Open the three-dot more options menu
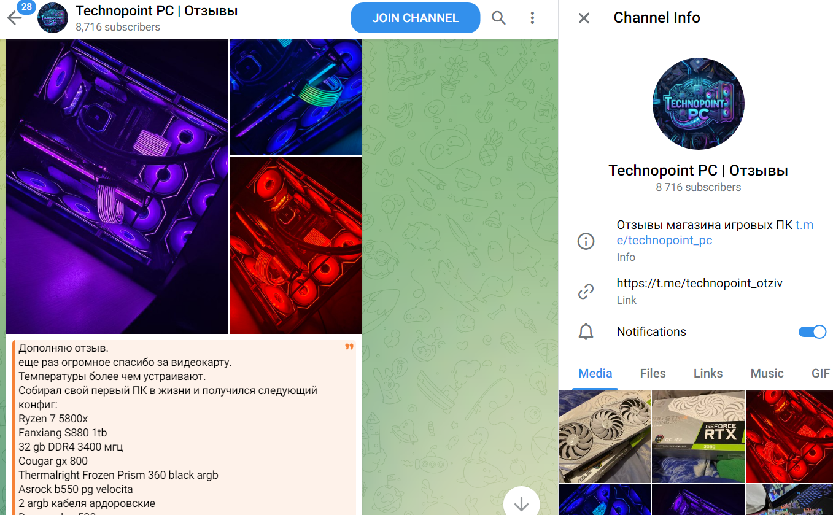This screenshot has width=833, height=515. pyautogui.click(x=532, y=18)
